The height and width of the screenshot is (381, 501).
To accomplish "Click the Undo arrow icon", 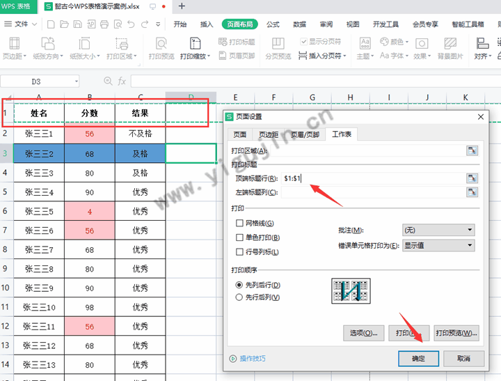I will coord(131,24).
